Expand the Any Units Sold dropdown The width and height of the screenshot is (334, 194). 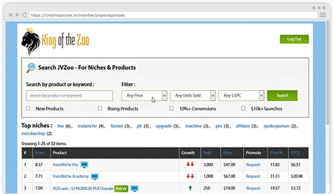click(193, 96)
